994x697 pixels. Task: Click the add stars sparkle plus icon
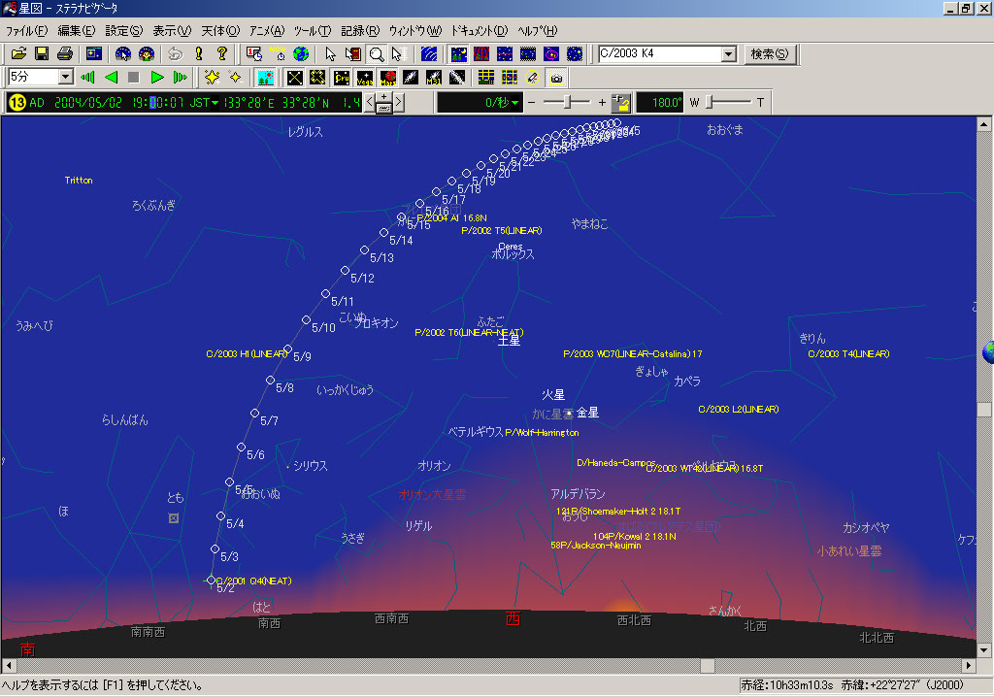pyautogui.click(x=212, y=78)
